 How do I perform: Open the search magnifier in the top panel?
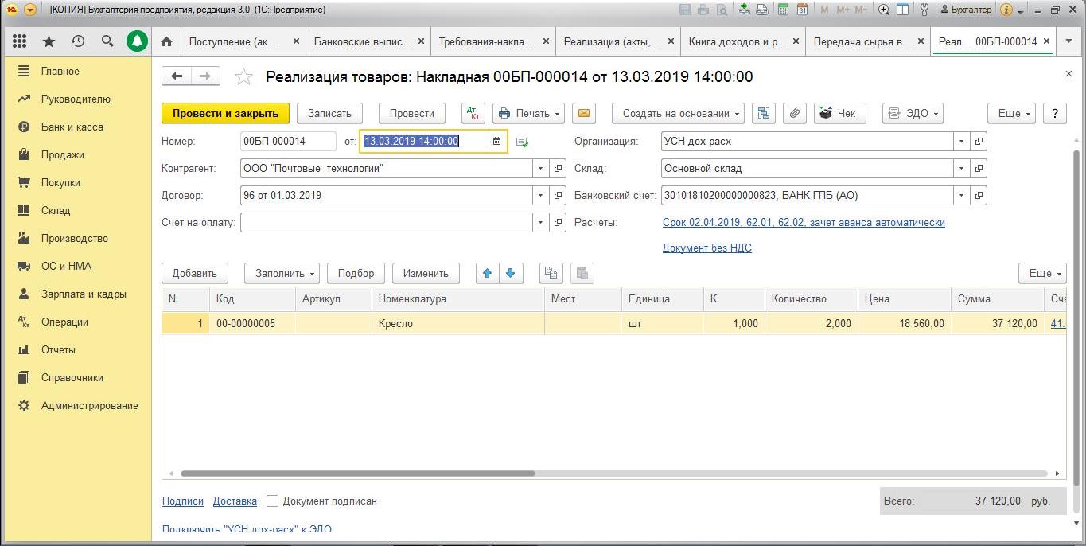(x=107, y=41)
